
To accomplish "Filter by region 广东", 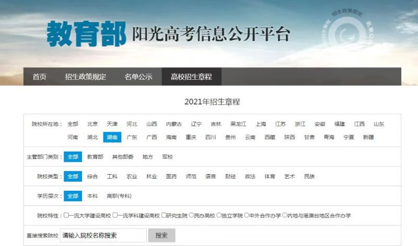I will point(132,137).
